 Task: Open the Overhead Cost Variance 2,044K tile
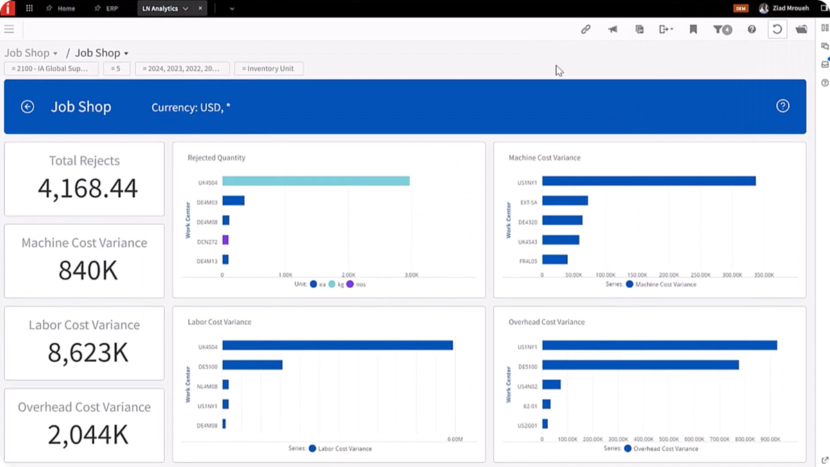click(x=84, y=425)
